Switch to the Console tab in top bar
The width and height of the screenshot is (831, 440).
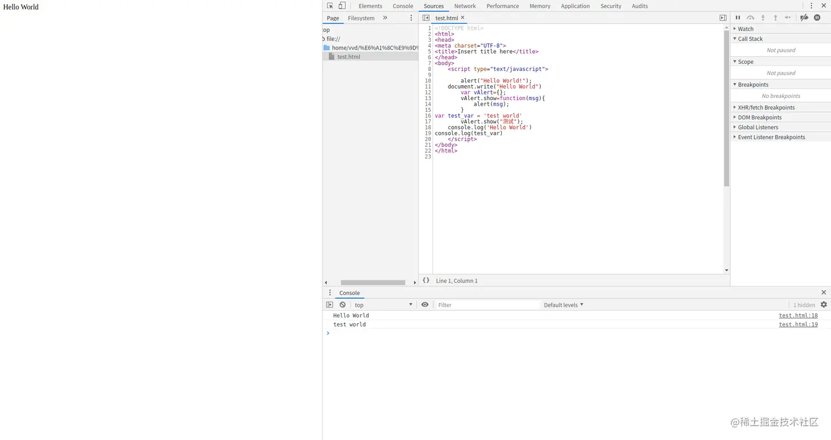coord(403,6)
